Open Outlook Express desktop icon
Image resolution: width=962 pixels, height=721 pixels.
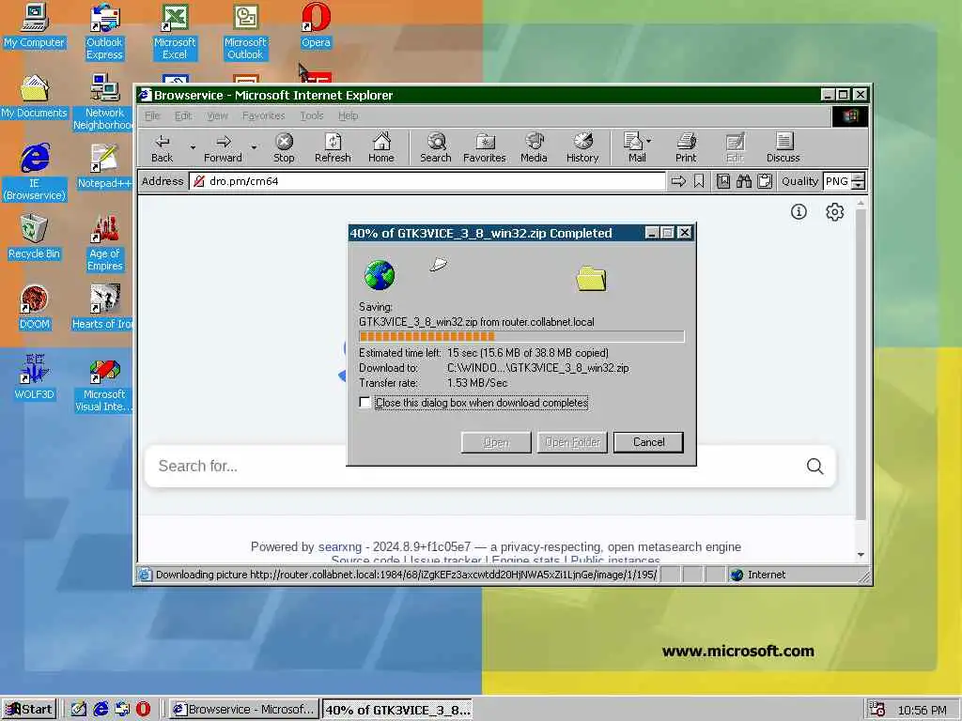(104, 31)
